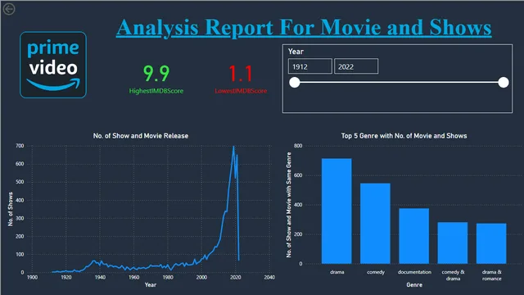Click the 'comedy' axis label

click(x=376, y=272)
